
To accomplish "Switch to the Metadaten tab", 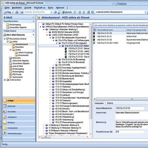I will [99, 103].
